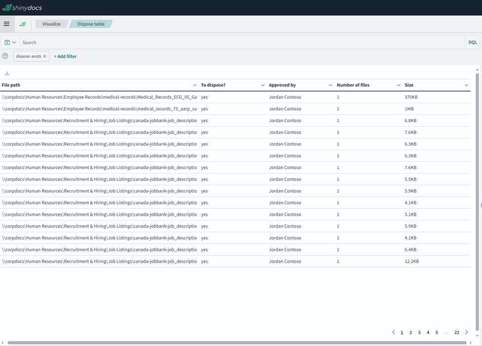Image resolution: width=482 pixels, height=346 pixels.
Task: Click the filter options circle icon
Action: [x=5, y=56]
